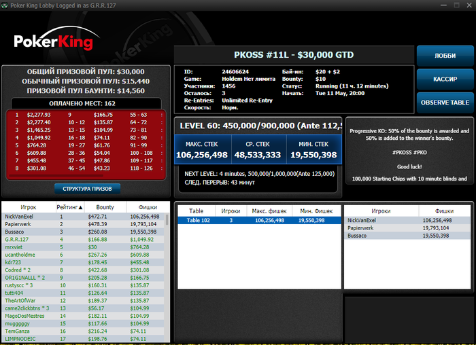Maximize the Poker King window
This screenshot has height=345, width=476.
(456, 5)
